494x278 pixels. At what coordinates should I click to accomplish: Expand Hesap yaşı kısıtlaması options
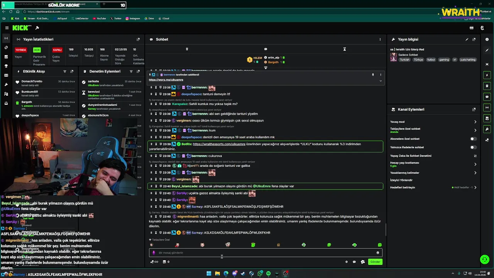click(475, 164)
